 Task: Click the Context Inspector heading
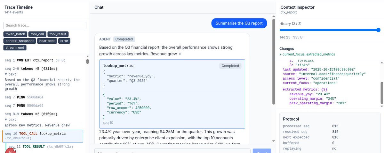click(298, 7)
